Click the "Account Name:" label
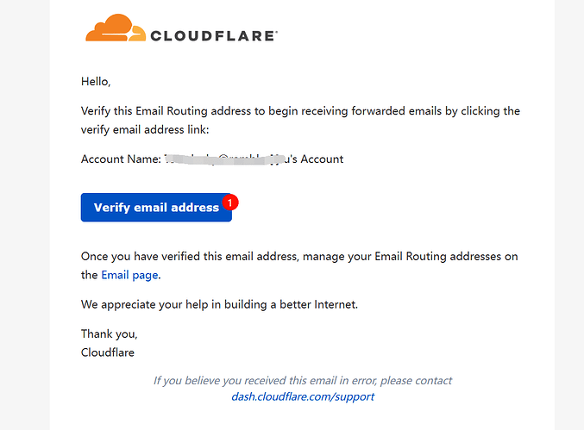 [121, 159]
